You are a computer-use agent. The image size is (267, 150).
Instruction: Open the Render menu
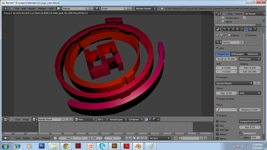tap(32, 9)
